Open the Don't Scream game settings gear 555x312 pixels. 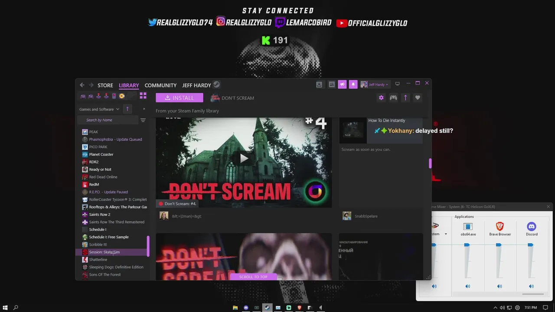(381, 98)
